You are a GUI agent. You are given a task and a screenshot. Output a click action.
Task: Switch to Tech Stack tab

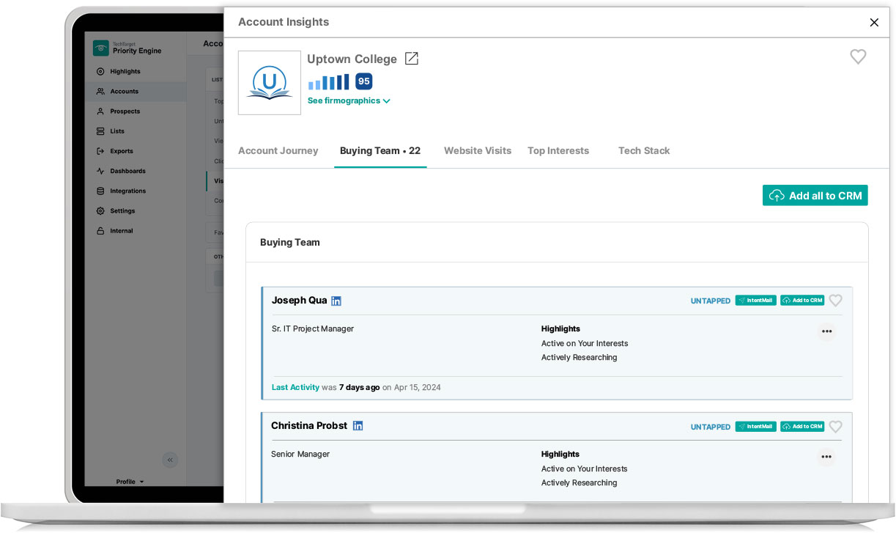pos(644,150)
